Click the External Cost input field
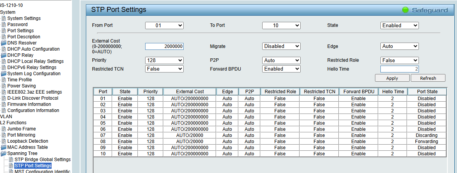This screenshot has width=457, height=173. [164, 46]
